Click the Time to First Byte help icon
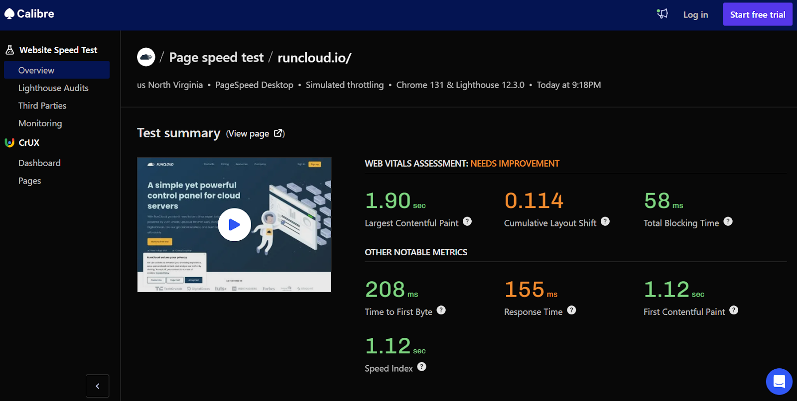Image resolution: width=797 pixels, height=401 pixels. 441,310
